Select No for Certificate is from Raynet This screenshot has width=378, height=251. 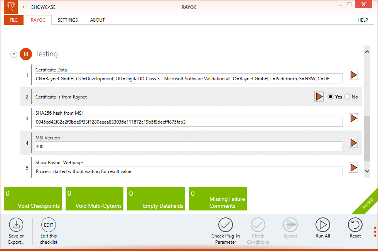coord(347,97)
